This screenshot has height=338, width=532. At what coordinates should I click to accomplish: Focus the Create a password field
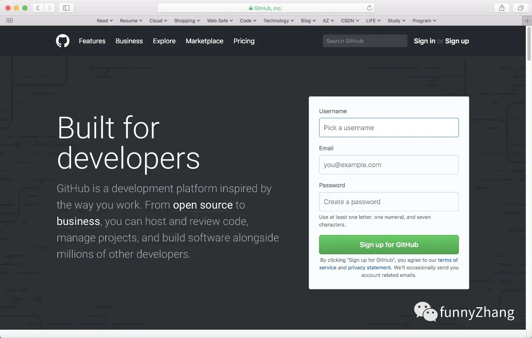[x=389, y=202]
